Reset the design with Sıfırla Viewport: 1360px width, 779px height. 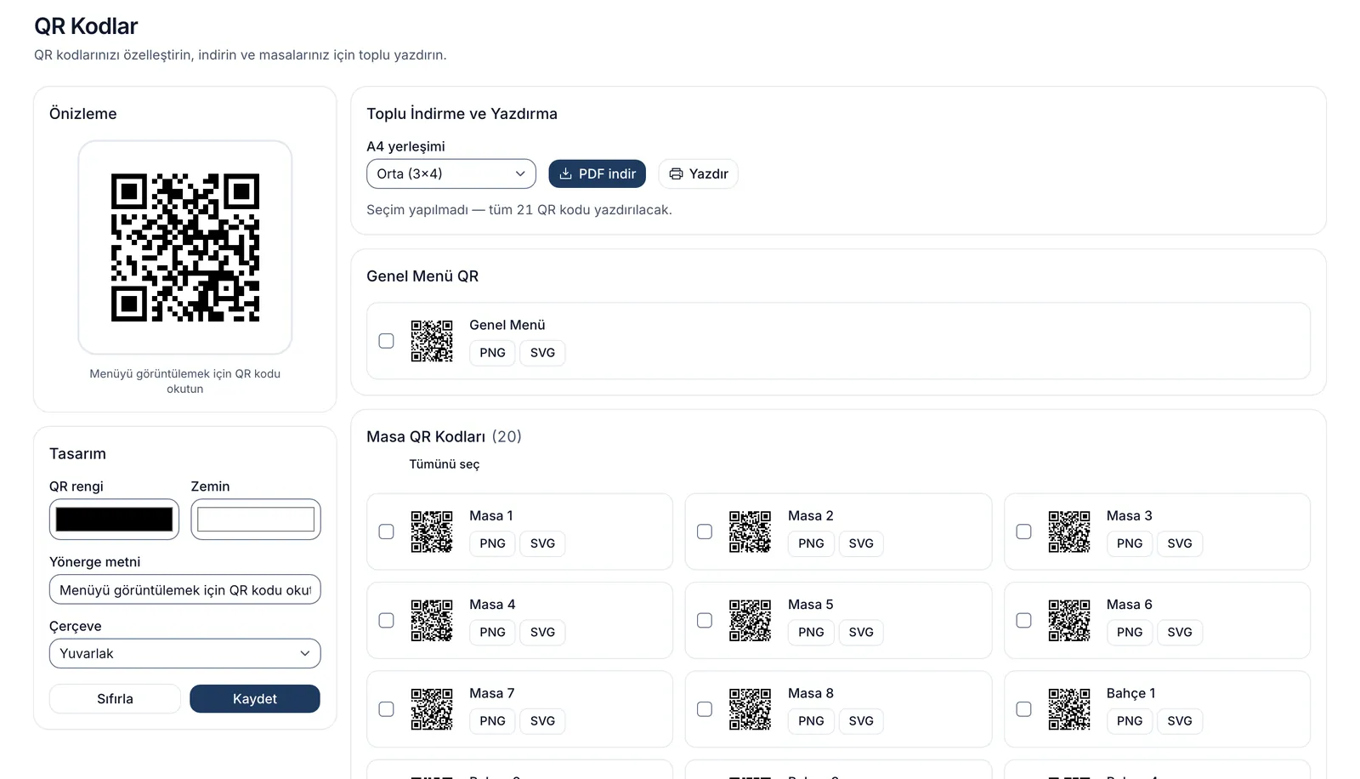[115, 699]
